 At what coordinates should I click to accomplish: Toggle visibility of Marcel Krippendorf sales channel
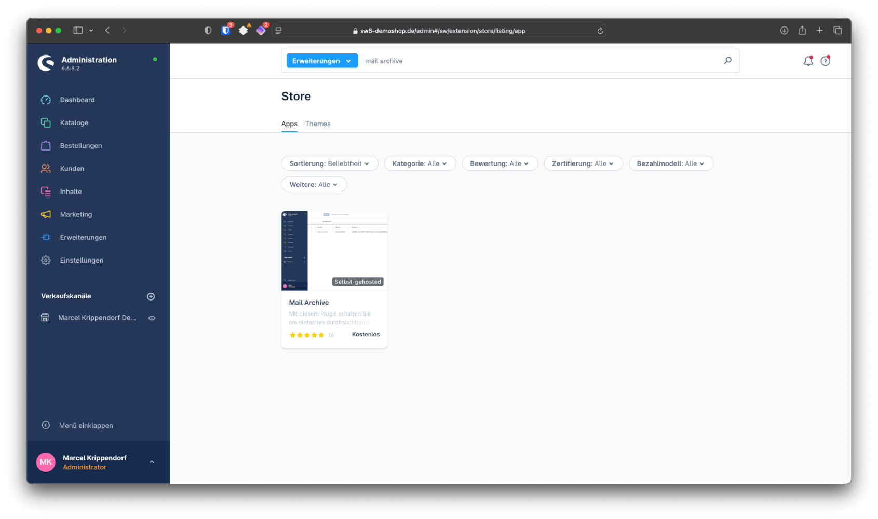(x=152, y=317)
